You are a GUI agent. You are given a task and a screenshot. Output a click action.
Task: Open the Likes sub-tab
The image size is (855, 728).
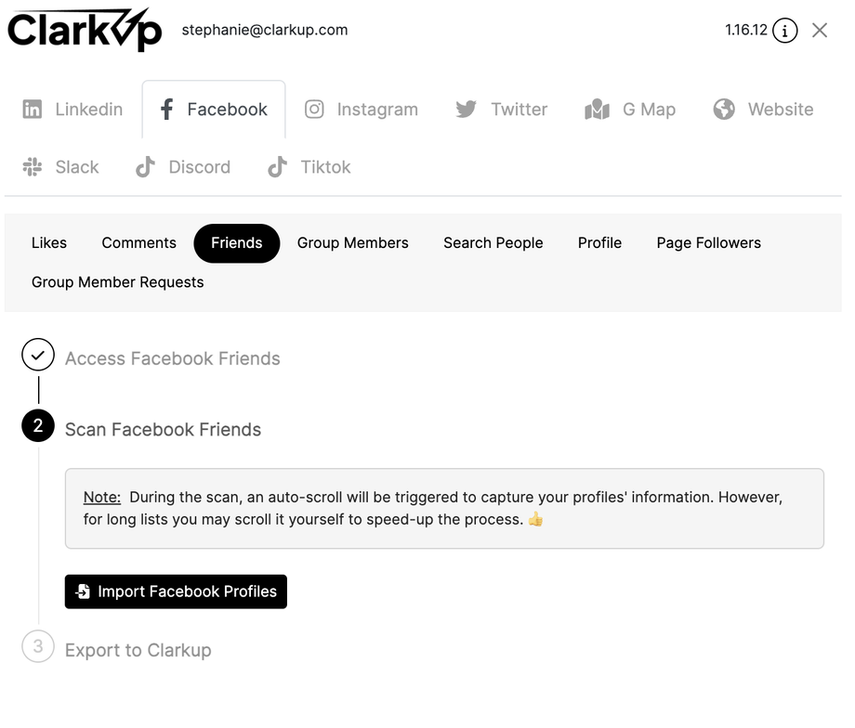49,243
